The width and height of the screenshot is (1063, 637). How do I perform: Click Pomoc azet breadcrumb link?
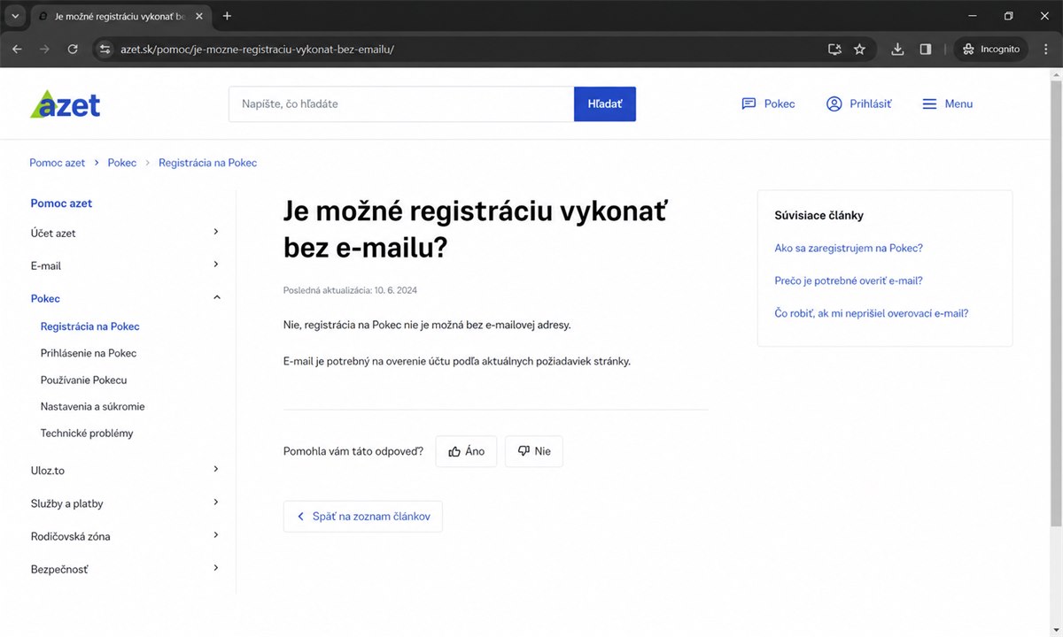(58, 163)
